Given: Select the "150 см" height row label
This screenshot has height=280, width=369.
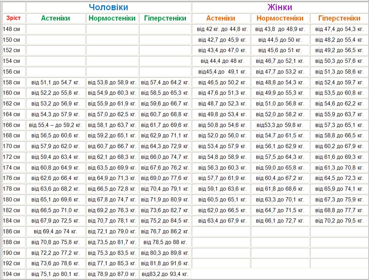Looking at the screenshot, I should click(x=11, y=40).
